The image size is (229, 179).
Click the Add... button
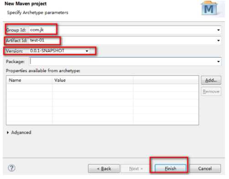[x=211, y=80]
